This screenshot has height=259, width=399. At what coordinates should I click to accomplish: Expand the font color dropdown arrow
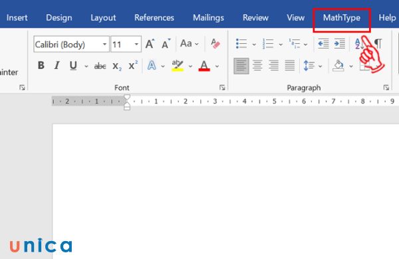click(217, 66)
